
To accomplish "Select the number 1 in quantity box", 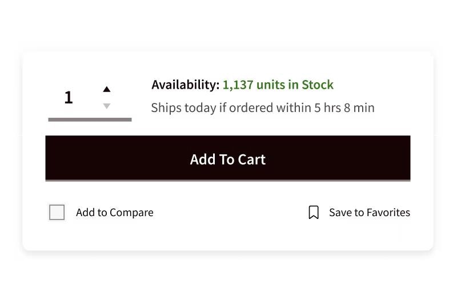I will (69, 98).
